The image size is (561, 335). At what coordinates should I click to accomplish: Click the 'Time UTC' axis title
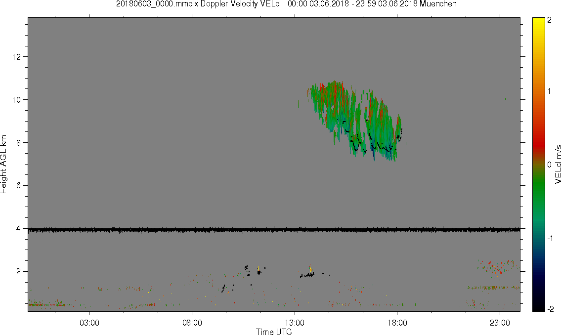tap(274, 332)
